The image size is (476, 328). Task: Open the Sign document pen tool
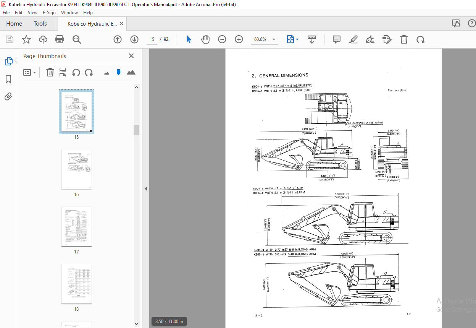pyautogui.click(x=370, y=39)
